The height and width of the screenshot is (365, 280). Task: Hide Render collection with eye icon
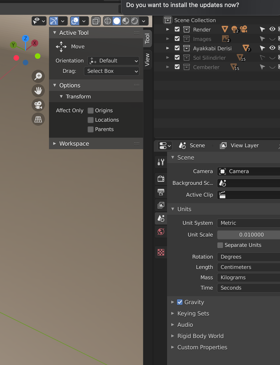272,29
